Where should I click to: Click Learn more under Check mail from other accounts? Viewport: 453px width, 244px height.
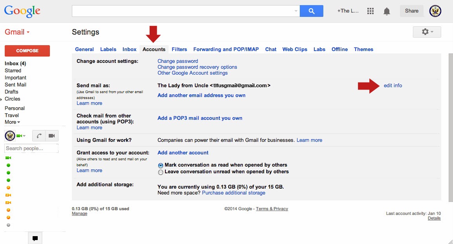89,128
